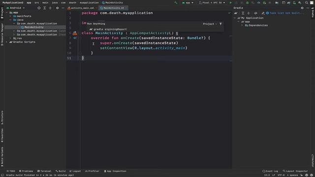Screen dimensions: 315x177
Task: Click the Select Opened File target icon
Action: pyautogui.click(x=39, y=8)
